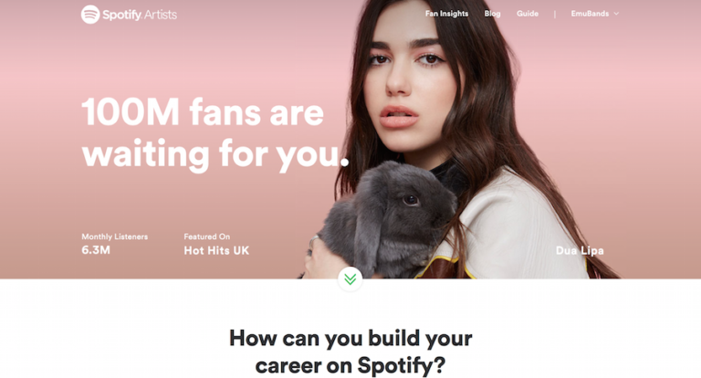This screenshot has width=701, height=378.
Task: Click the vertical divider next to Guide
Action: (x=555, y=14)
